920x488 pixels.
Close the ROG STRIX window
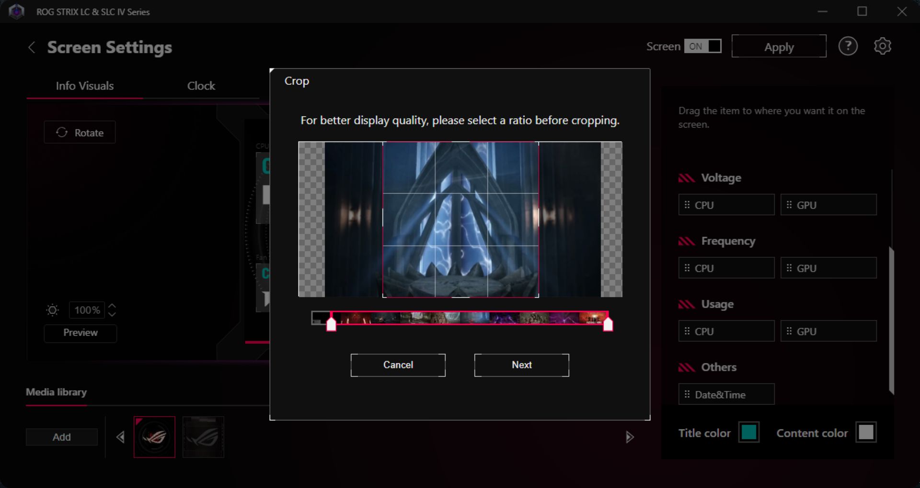902,11
